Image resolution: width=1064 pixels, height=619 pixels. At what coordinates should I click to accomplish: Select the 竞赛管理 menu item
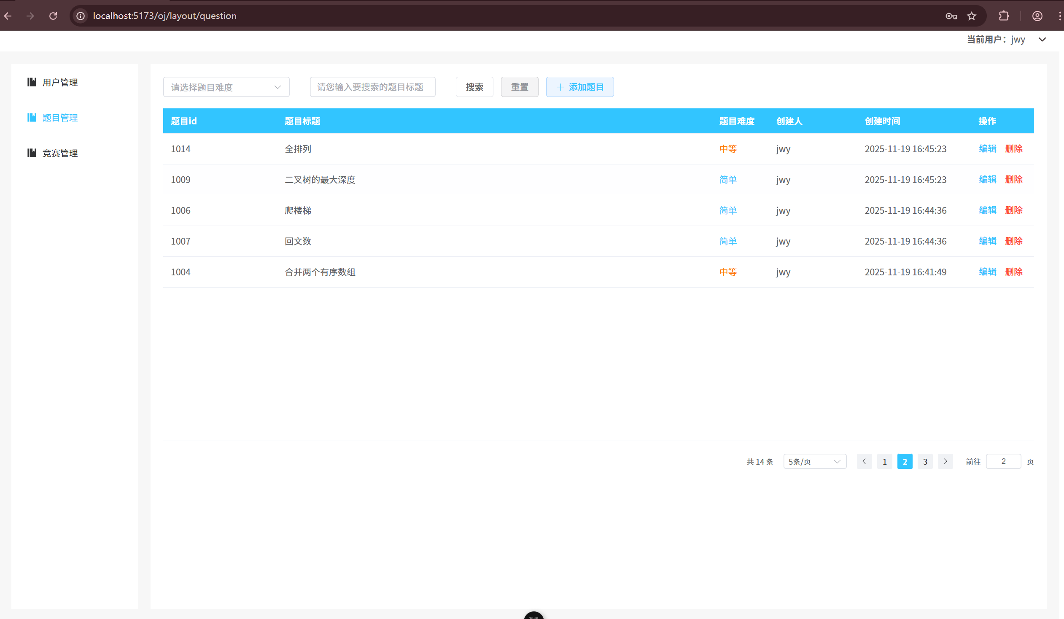coord(59,152)
